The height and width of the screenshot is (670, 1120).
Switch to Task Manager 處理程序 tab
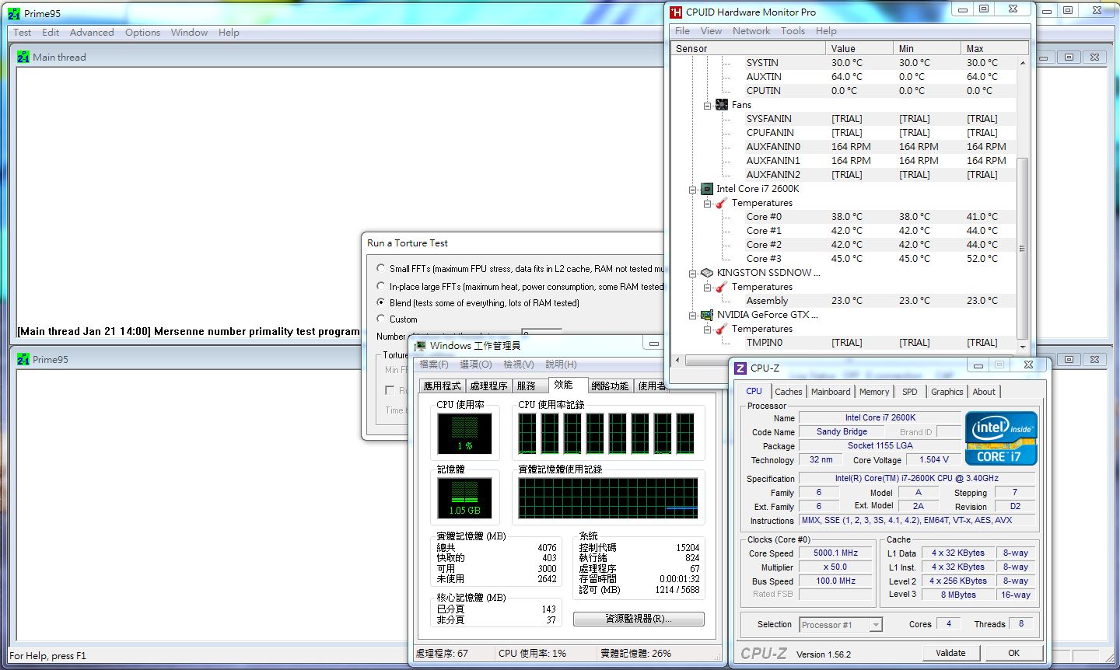tap(488, 386)
